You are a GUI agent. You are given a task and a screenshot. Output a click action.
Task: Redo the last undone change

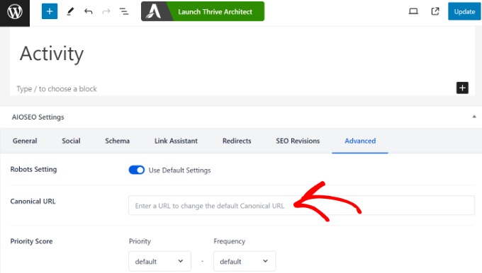106,11
